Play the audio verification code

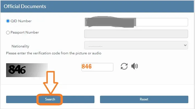[x=134, y=66]
